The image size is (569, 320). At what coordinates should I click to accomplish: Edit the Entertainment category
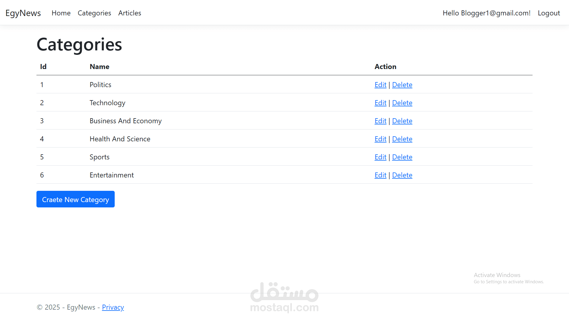tap(380, 175)
